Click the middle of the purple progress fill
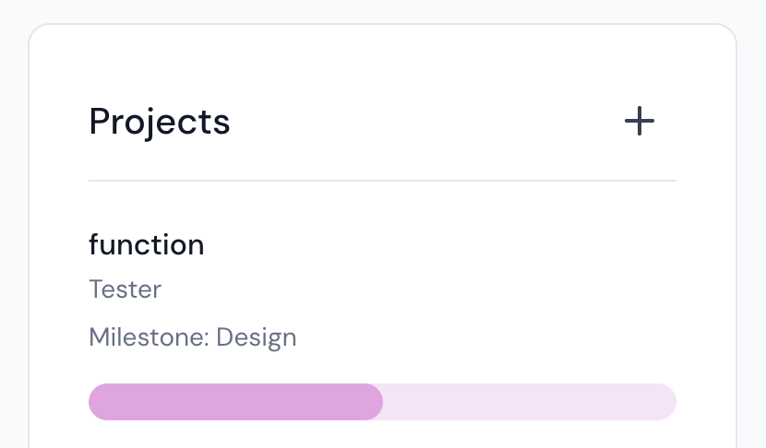Screen dimensions: 766x448 tap(235, 402)
